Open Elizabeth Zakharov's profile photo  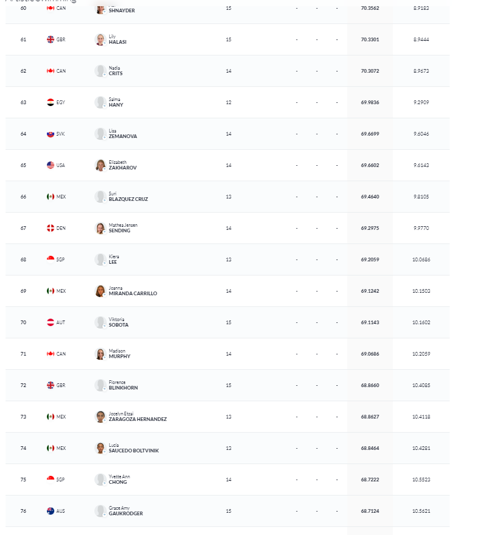101,165
